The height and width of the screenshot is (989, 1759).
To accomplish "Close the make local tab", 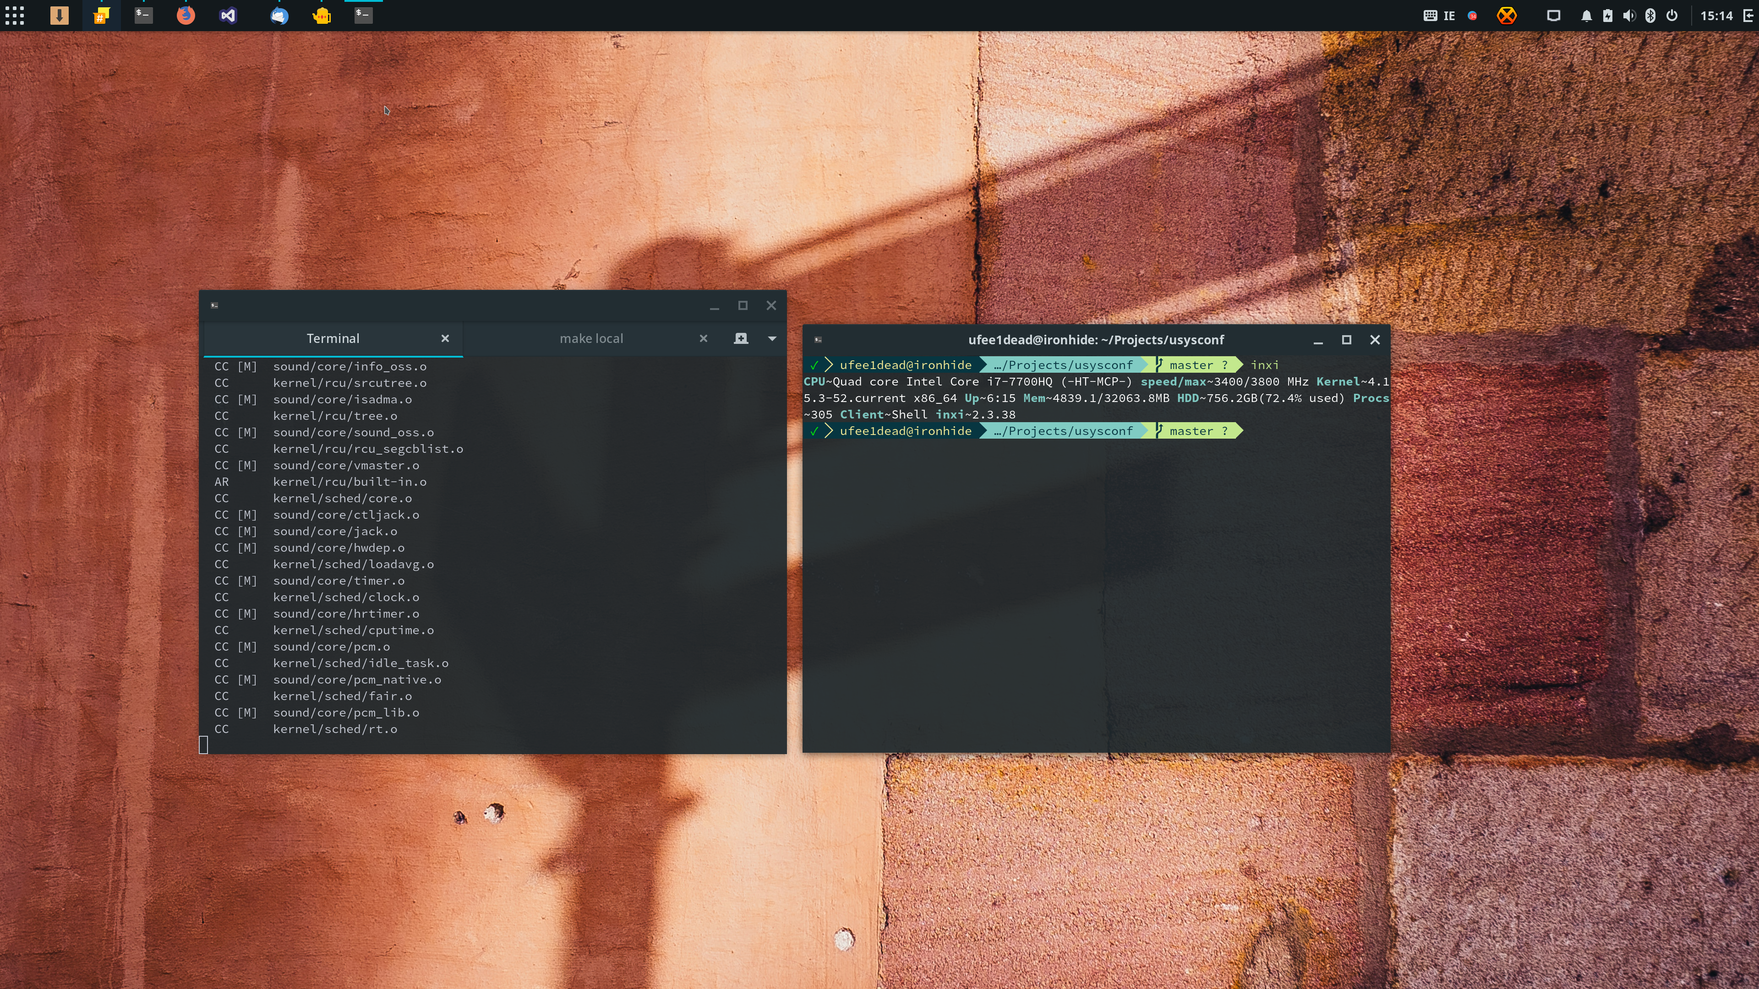I will [x=703, y=338].
